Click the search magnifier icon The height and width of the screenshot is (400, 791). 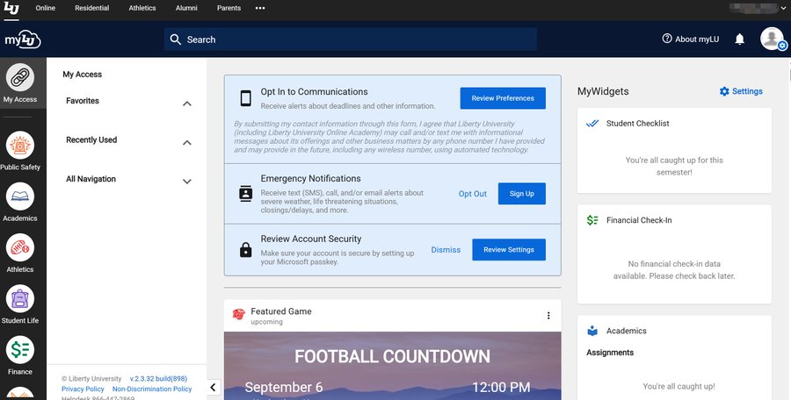[x=176, y=39]
